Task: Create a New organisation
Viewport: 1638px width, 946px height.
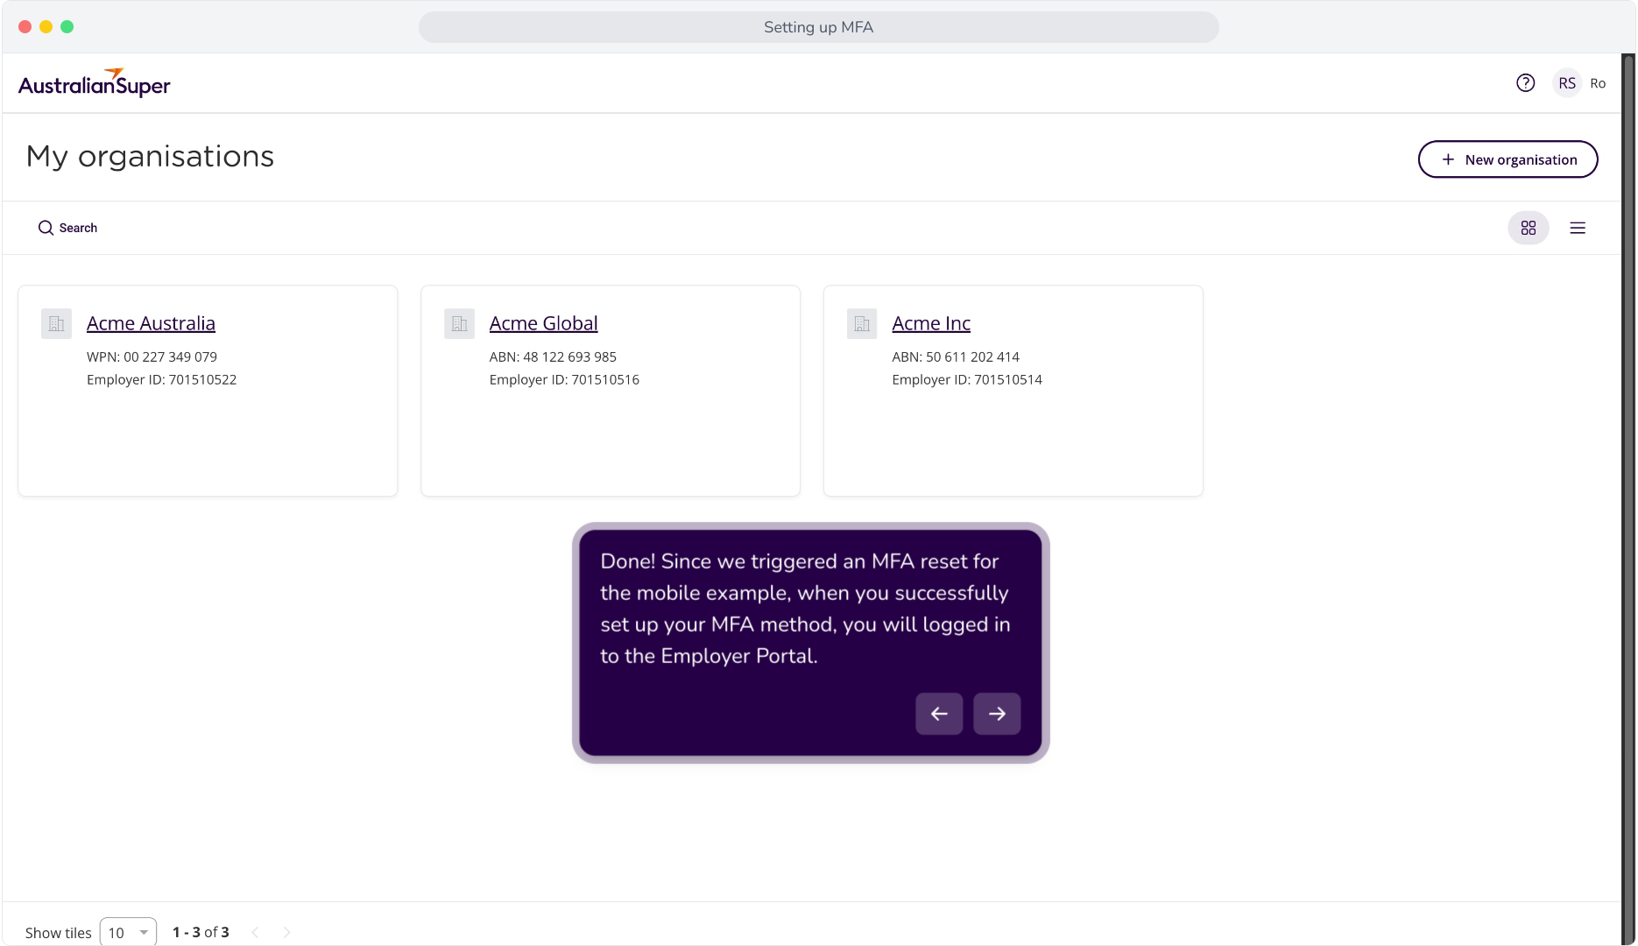Action: coord(1507,159)
